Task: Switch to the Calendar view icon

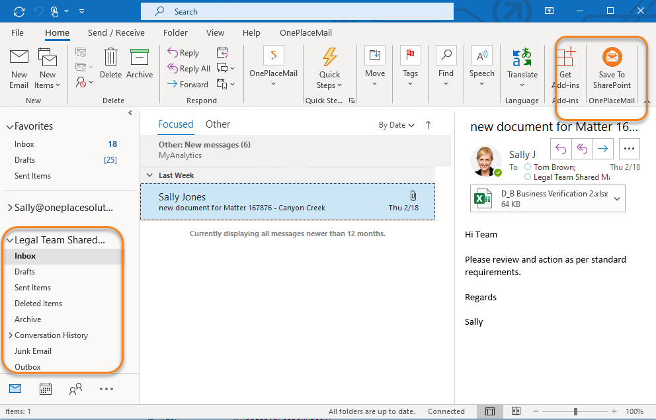Action: [46, 389]
